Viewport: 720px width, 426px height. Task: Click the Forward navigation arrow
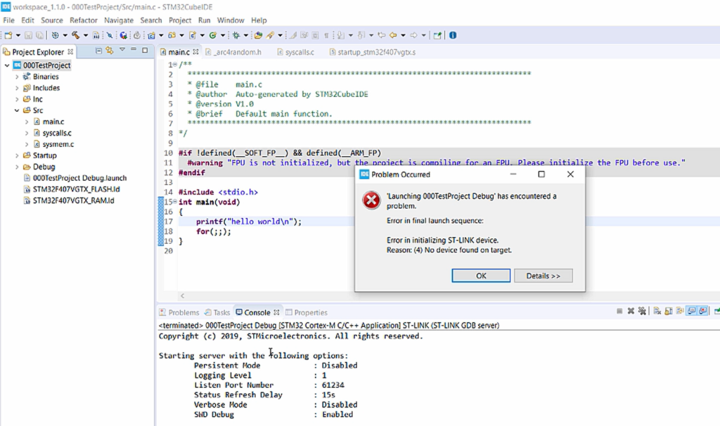pos(413,35)
